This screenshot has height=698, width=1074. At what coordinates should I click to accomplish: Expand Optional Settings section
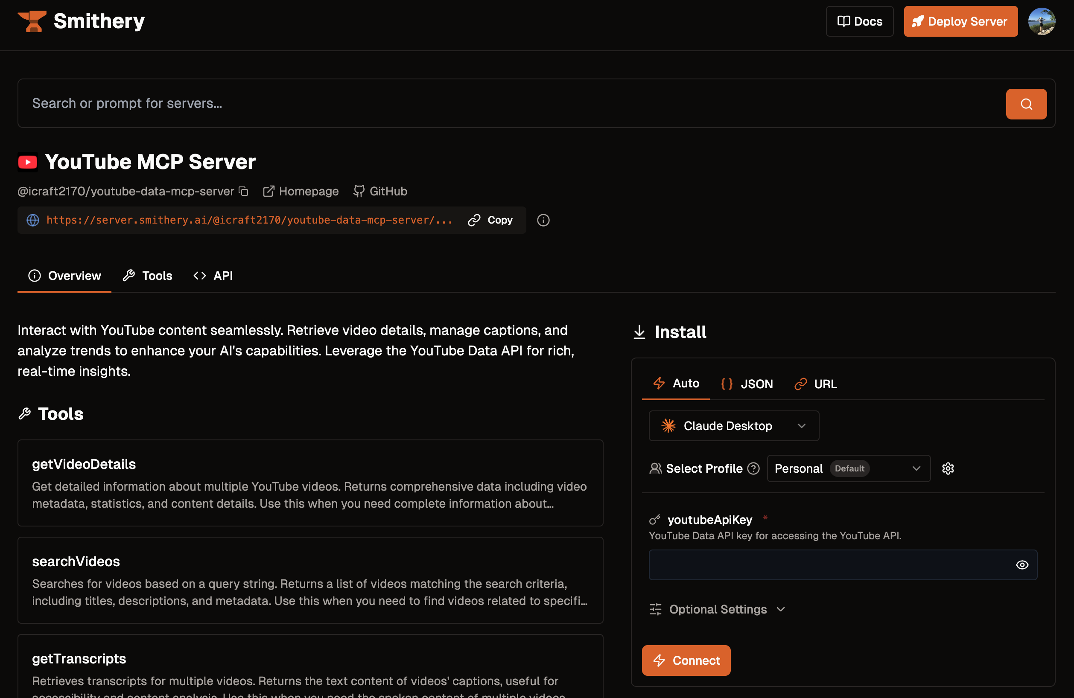[718, 609]
